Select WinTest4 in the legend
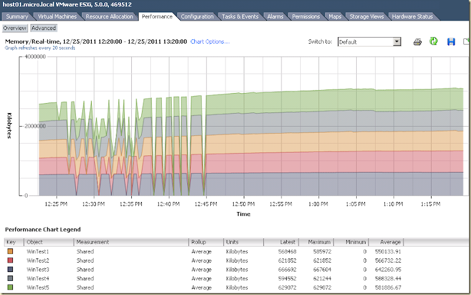This screenshot has width=471, height=295. (38, 279)
